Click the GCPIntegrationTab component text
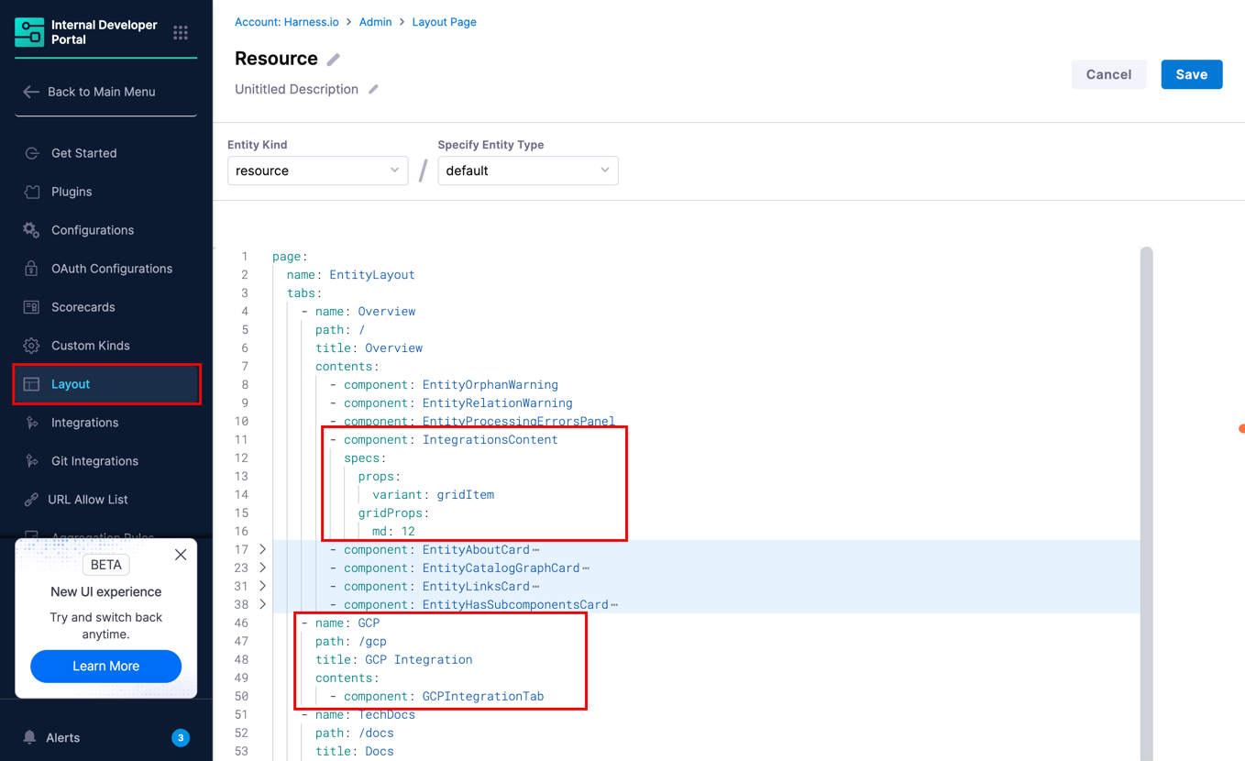Screen dimensions: 1245x761 (x=483, y=697)
